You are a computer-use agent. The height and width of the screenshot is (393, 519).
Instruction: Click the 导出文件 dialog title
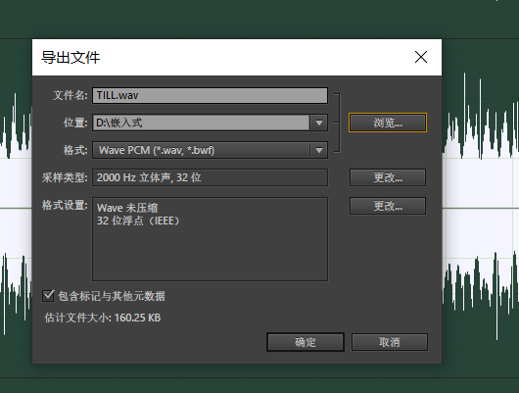71,57
